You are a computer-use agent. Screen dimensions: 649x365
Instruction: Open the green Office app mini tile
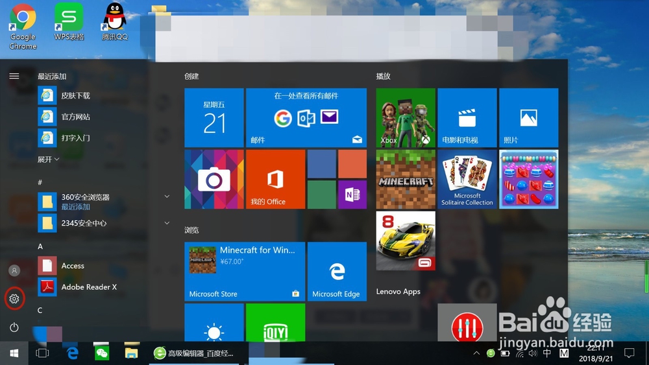(x=322, y=194)
